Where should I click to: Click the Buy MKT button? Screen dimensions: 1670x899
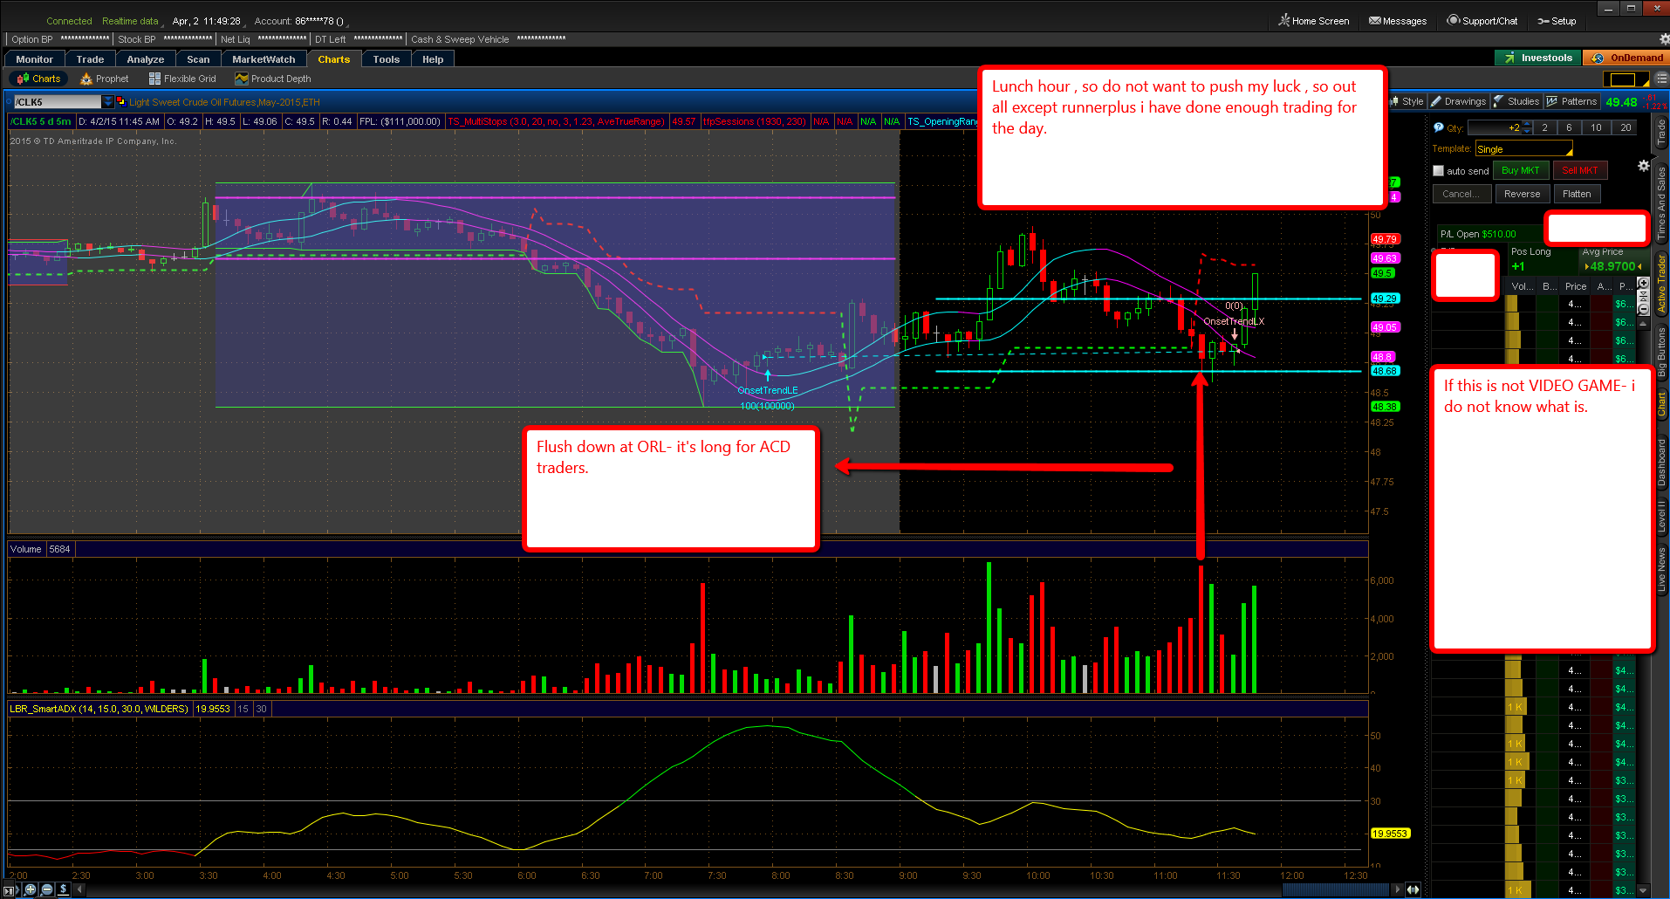[x=1521, y=171]
